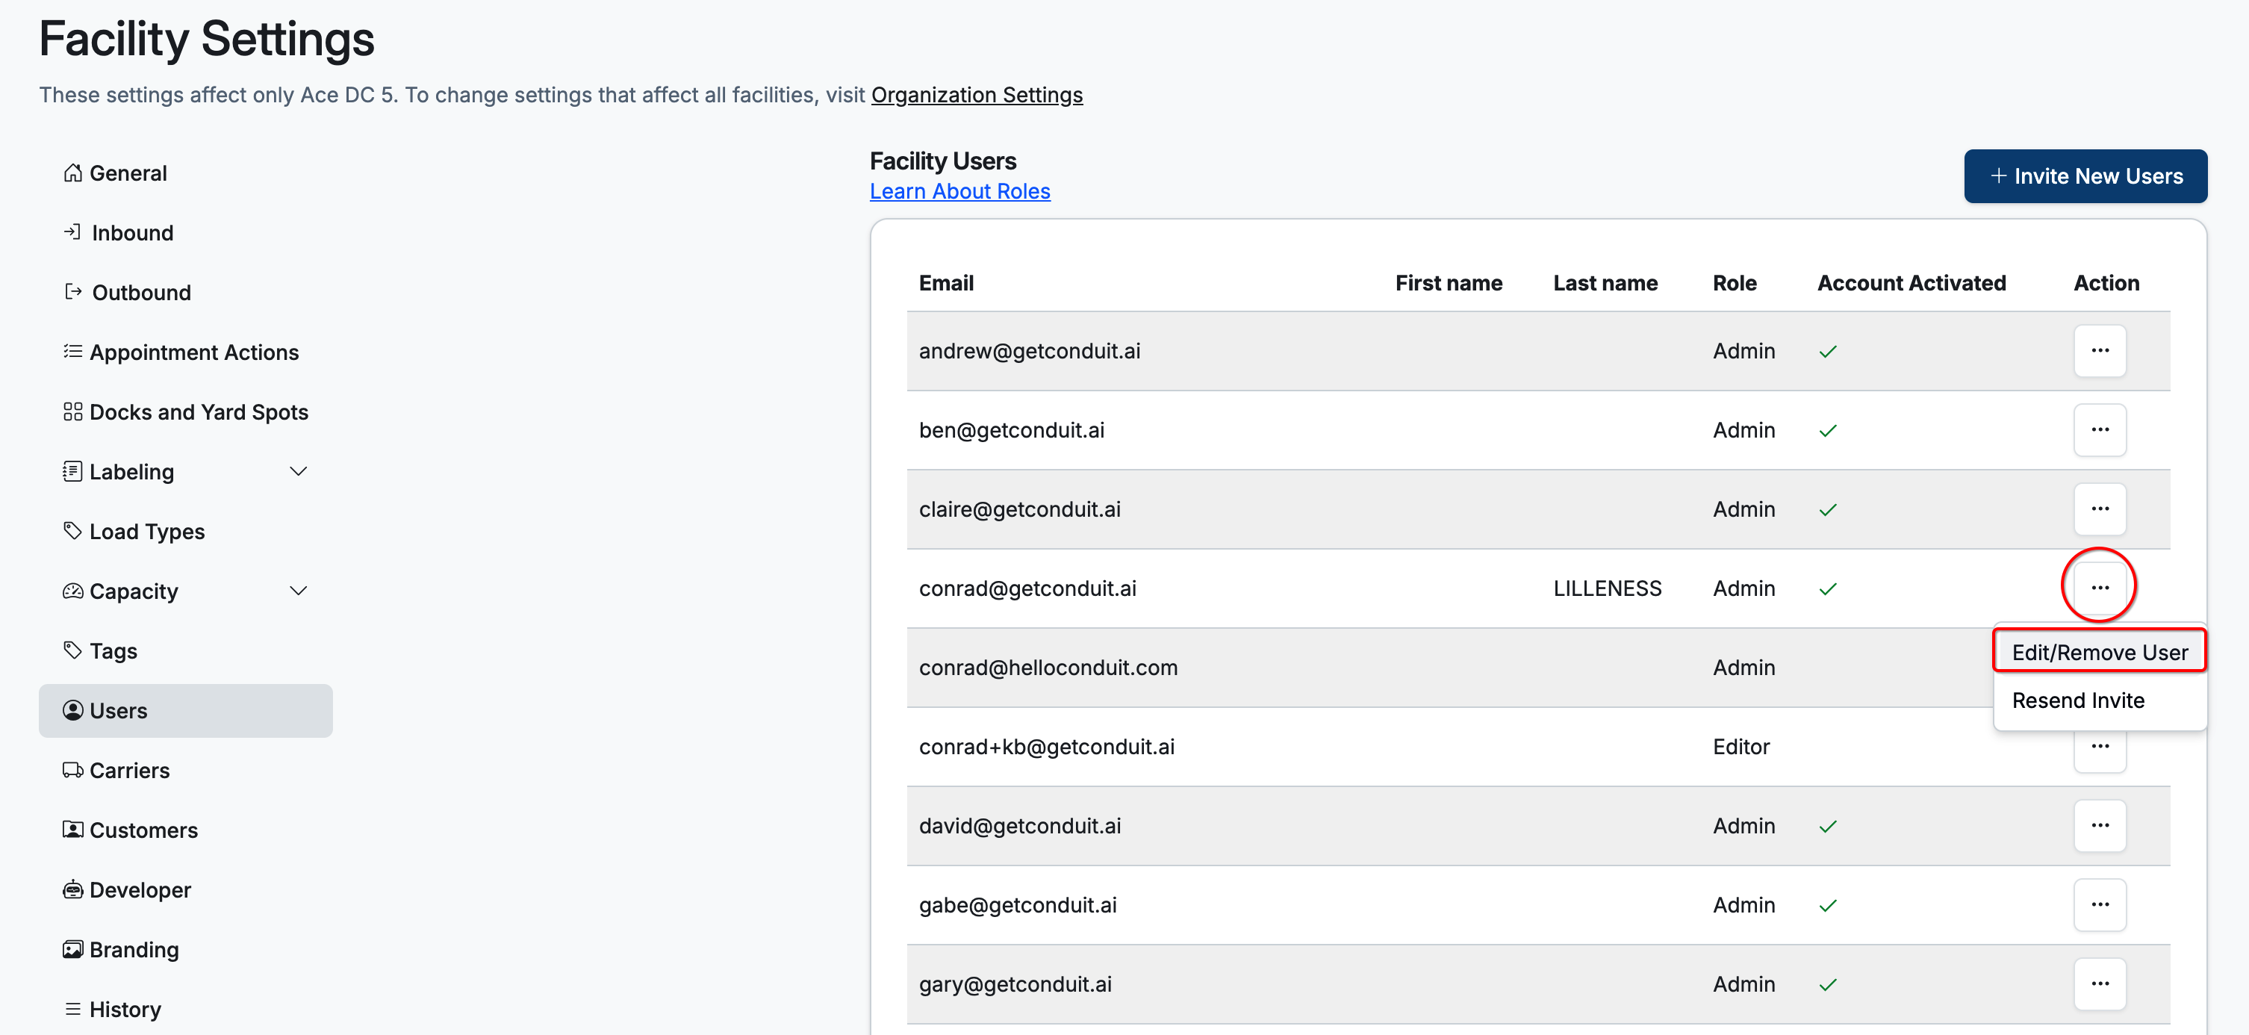Image resolution: width=2249 pixels, height=1035 pixels.
Task: Open actions menu for andrew@getconduit.ai
Action: [x=2100, y=351]
